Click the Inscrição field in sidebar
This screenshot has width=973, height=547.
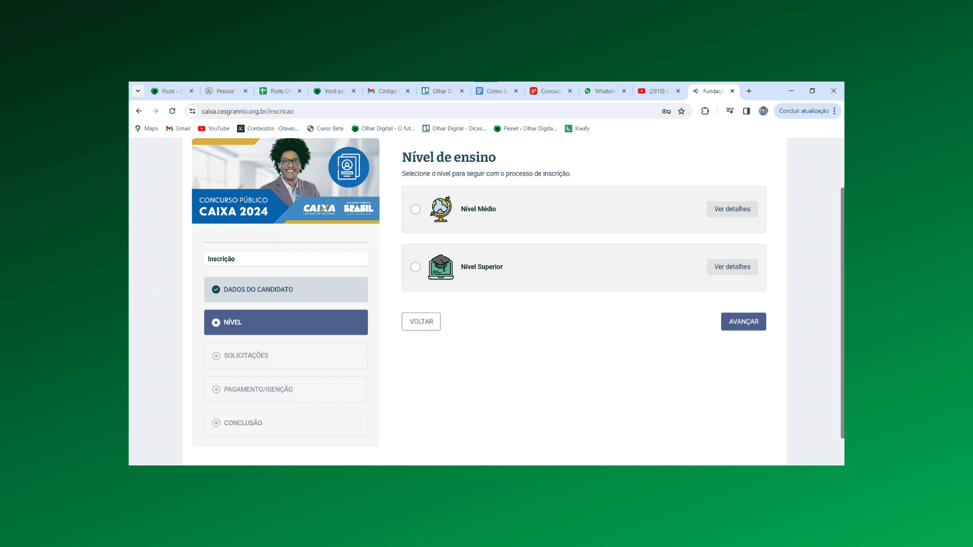[286, 259]
